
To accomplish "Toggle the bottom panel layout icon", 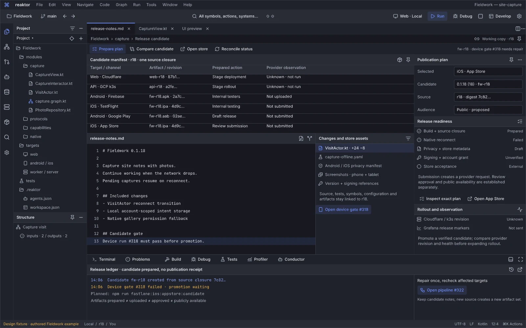I will (x=511, y=259).
